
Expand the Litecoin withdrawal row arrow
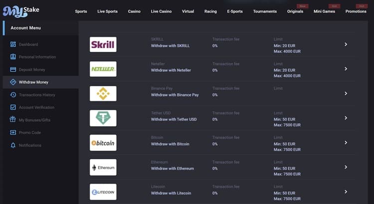coord(346,192)
